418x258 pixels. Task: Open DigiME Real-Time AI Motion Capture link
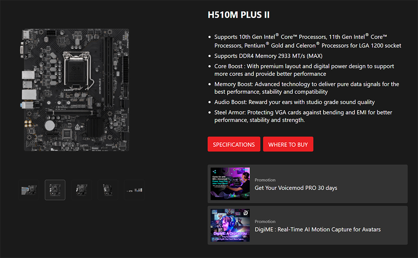(318, 230)
